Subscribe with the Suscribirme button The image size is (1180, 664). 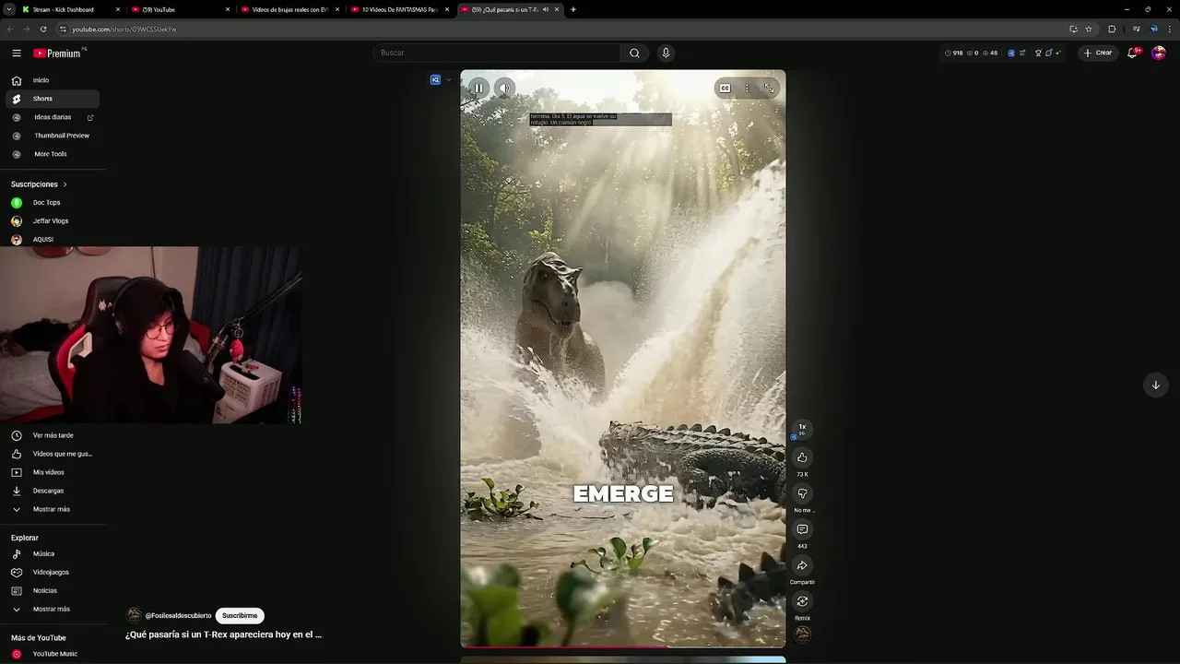(x=240, y=615)
